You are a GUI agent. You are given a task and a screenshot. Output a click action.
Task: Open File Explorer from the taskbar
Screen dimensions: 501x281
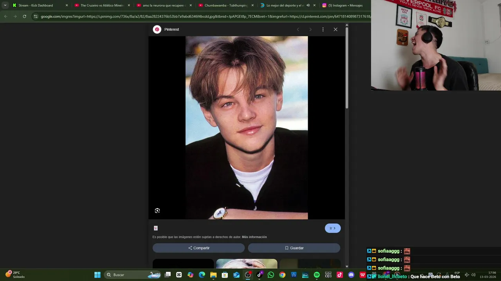[x=213, y=275]
